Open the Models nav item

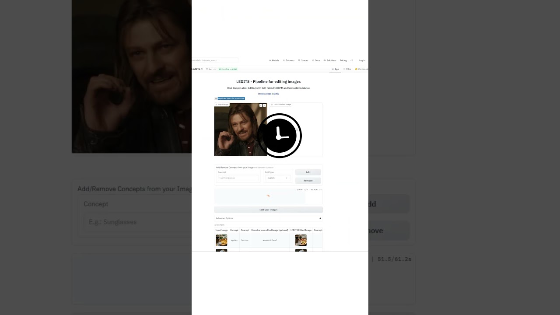tap(274, 60)
